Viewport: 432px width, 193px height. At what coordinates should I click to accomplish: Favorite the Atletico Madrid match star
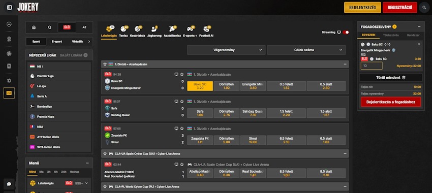point(182,165)
